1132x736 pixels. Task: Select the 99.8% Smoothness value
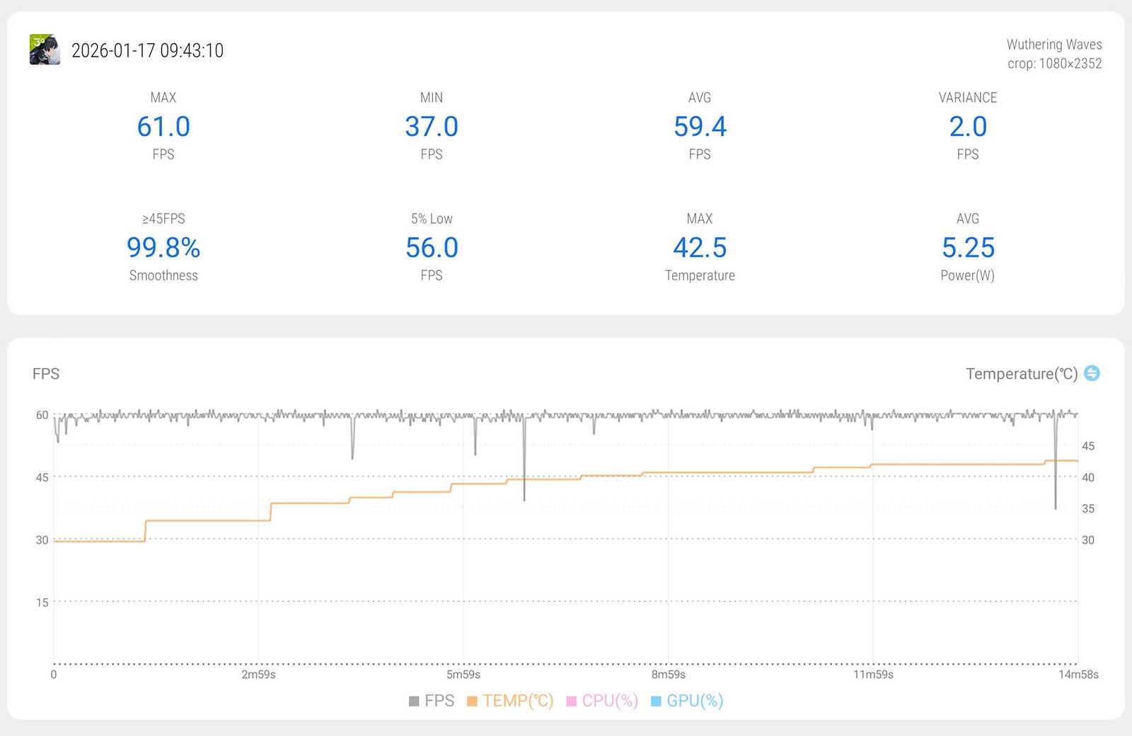(163, 248)
